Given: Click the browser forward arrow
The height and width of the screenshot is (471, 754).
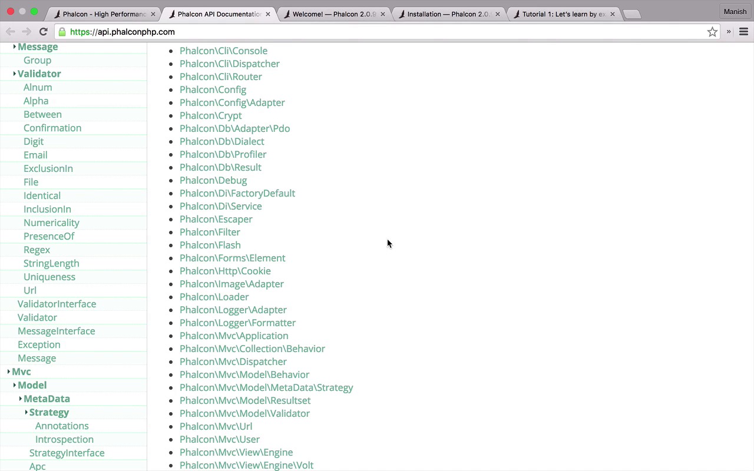Looking at the screenshot, I should coord(27,32).
